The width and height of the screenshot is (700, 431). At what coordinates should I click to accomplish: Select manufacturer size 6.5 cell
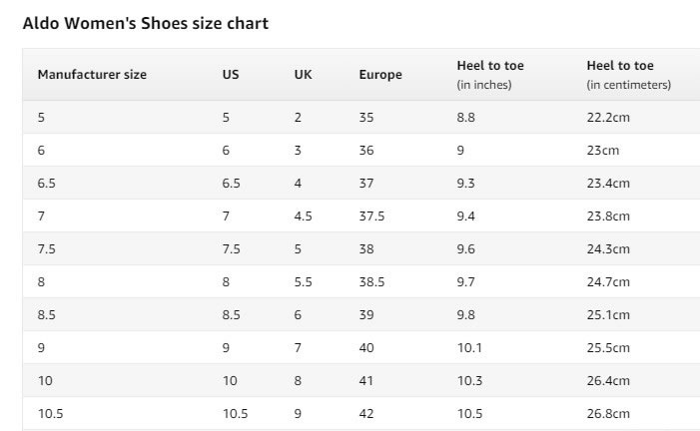click(47, 184)
